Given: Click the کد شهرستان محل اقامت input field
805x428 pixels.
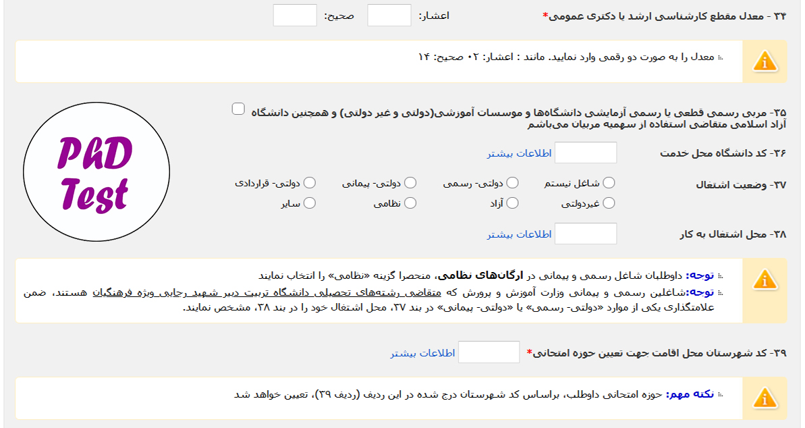Looking at the screenshot, I should (x=489, y=352).
